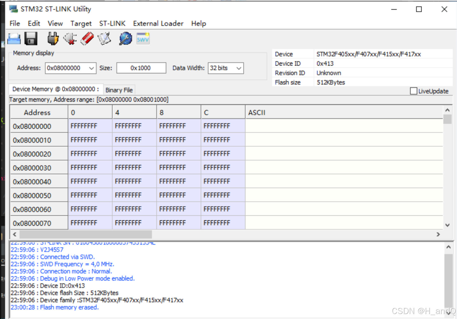Click the STM32 ST-LINK Utility title icon

[x=13, y=9]
